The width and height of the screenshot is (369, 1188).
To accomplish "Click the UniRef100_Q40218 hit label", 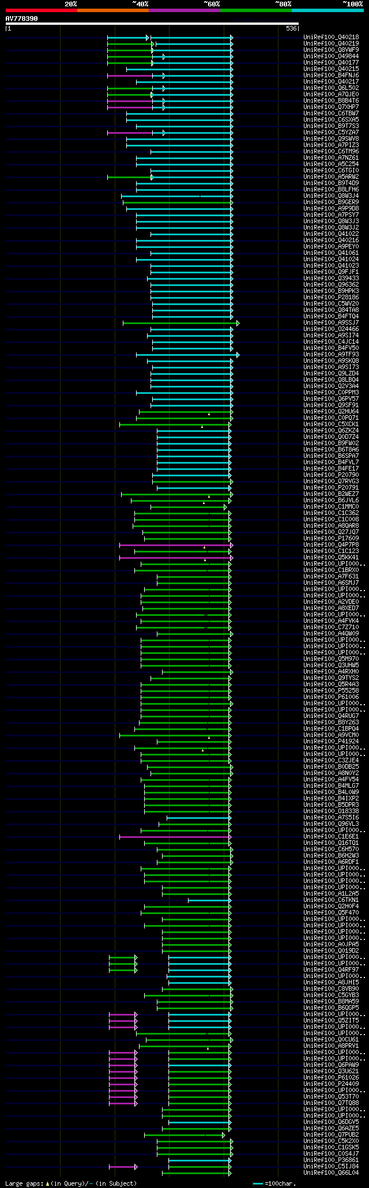I will coord(331,37).
